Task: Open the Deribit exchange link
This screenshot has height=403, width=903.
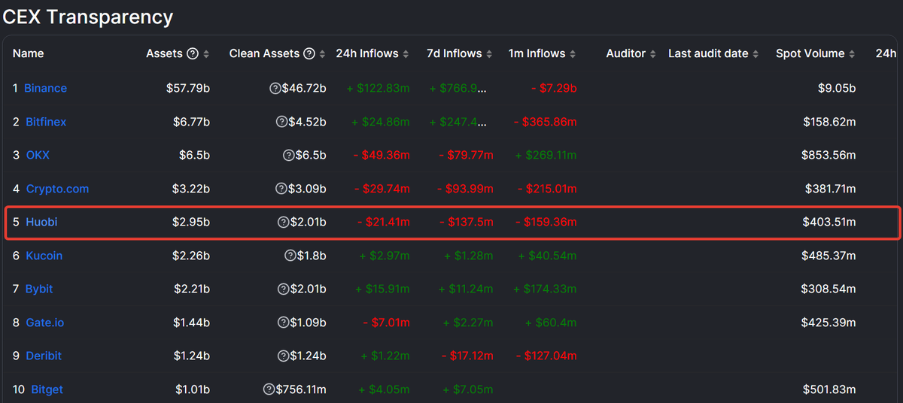Action: click(44, 356)
